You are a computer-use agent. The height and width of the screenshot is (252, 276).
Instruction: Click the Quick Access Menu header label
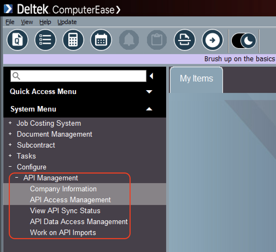(x=43, y=92)
